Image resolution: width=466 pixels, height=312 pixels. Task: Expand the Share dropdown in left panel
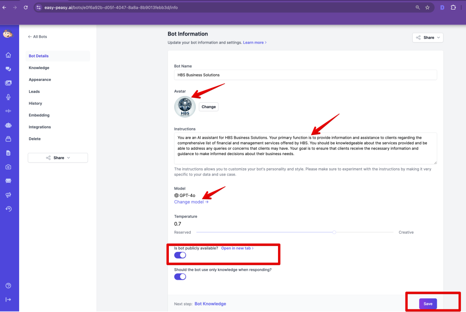[x=58, y=158]
